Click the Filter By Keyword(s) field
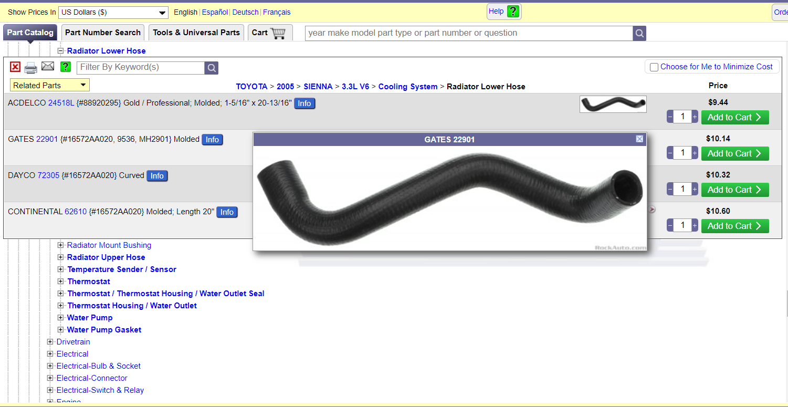Screen dimensions: 788x407 (x=141, y=67)
